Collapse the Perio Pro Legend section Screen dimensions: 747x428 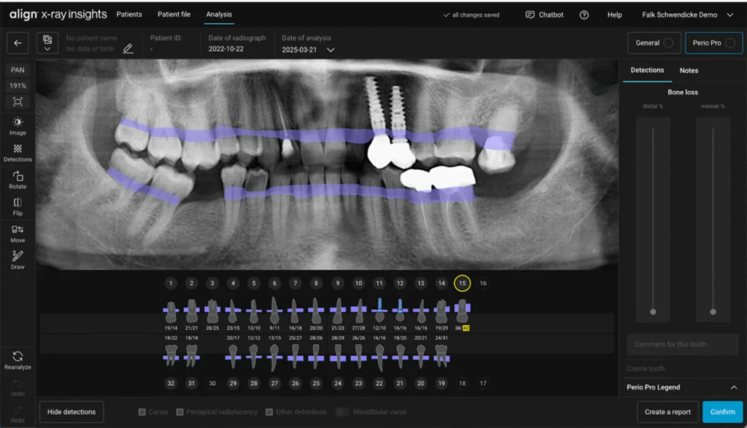coord(735,387)
